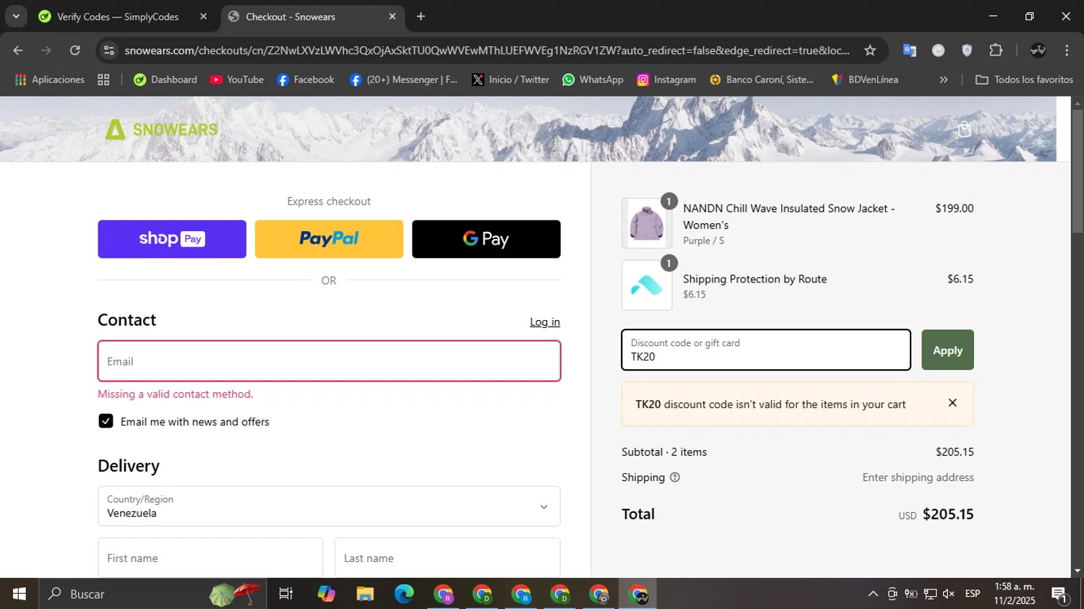Screen dimensions: 1084x609
Task: Open the shopping bag cart icon
Action: pos(964,129)
